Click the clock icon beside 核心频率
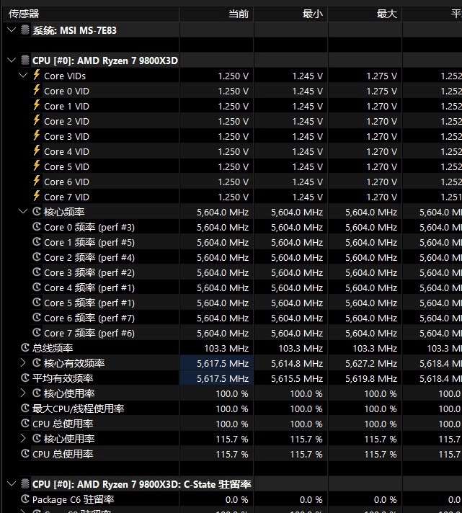 click(x=37, y=211)
